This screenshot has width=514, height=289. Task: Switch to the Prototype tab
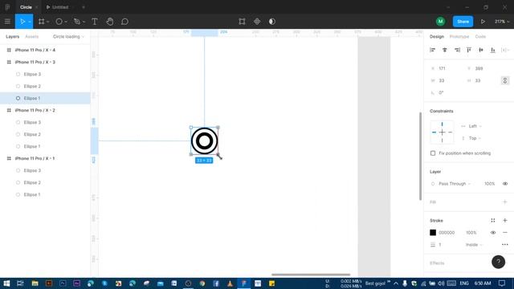click(x=459, y=37)
